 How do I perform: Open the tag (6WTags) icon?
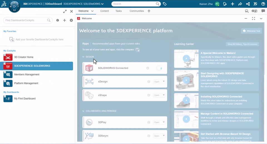165,4
